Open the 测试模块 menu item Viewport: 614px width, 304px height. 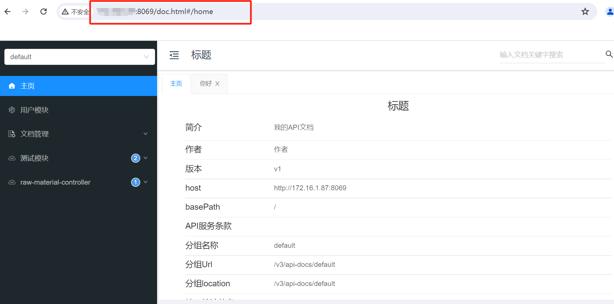pyautogui.click(x=78, y=158)
